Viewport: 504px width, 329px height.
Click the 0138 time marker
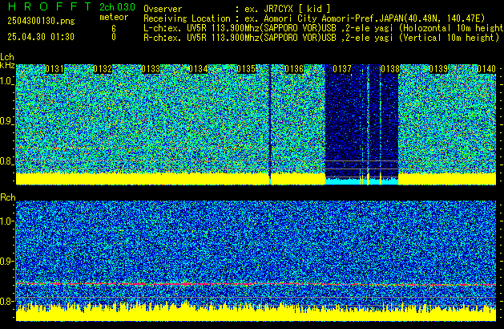click(x=390, y=69)
